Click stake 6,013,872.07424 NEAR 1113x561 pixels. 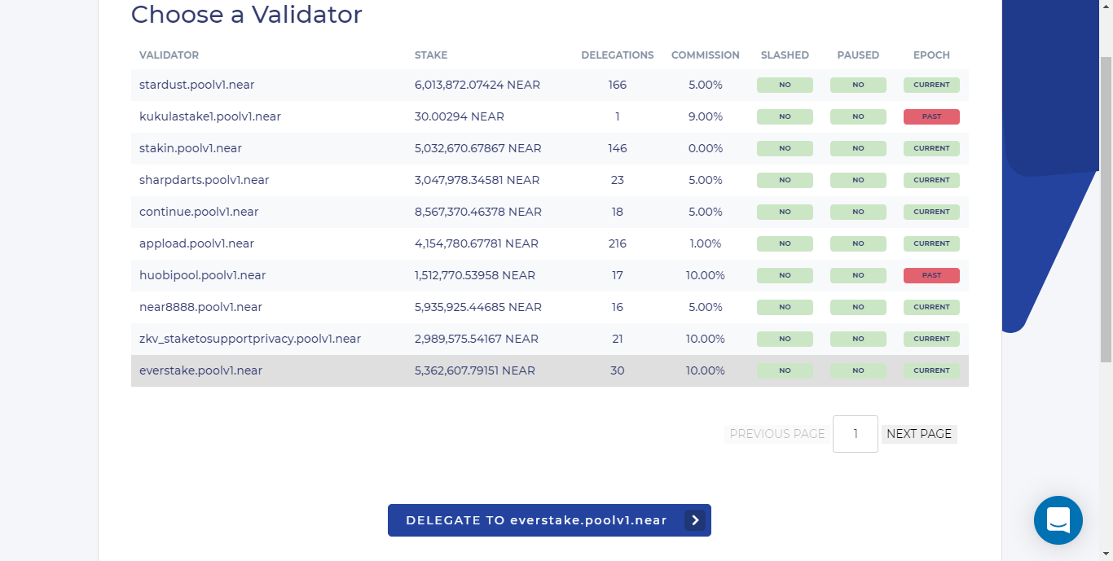477,85
